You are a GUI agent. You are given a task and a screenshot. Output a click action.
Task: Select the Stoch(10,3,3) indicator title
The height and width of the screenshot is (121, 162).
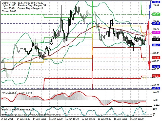pos(9,109)
